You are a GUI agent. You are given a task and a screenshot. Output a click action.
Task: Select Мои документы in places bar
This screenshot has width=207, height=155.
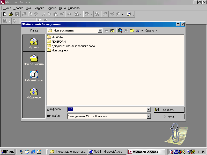(34, 60)
